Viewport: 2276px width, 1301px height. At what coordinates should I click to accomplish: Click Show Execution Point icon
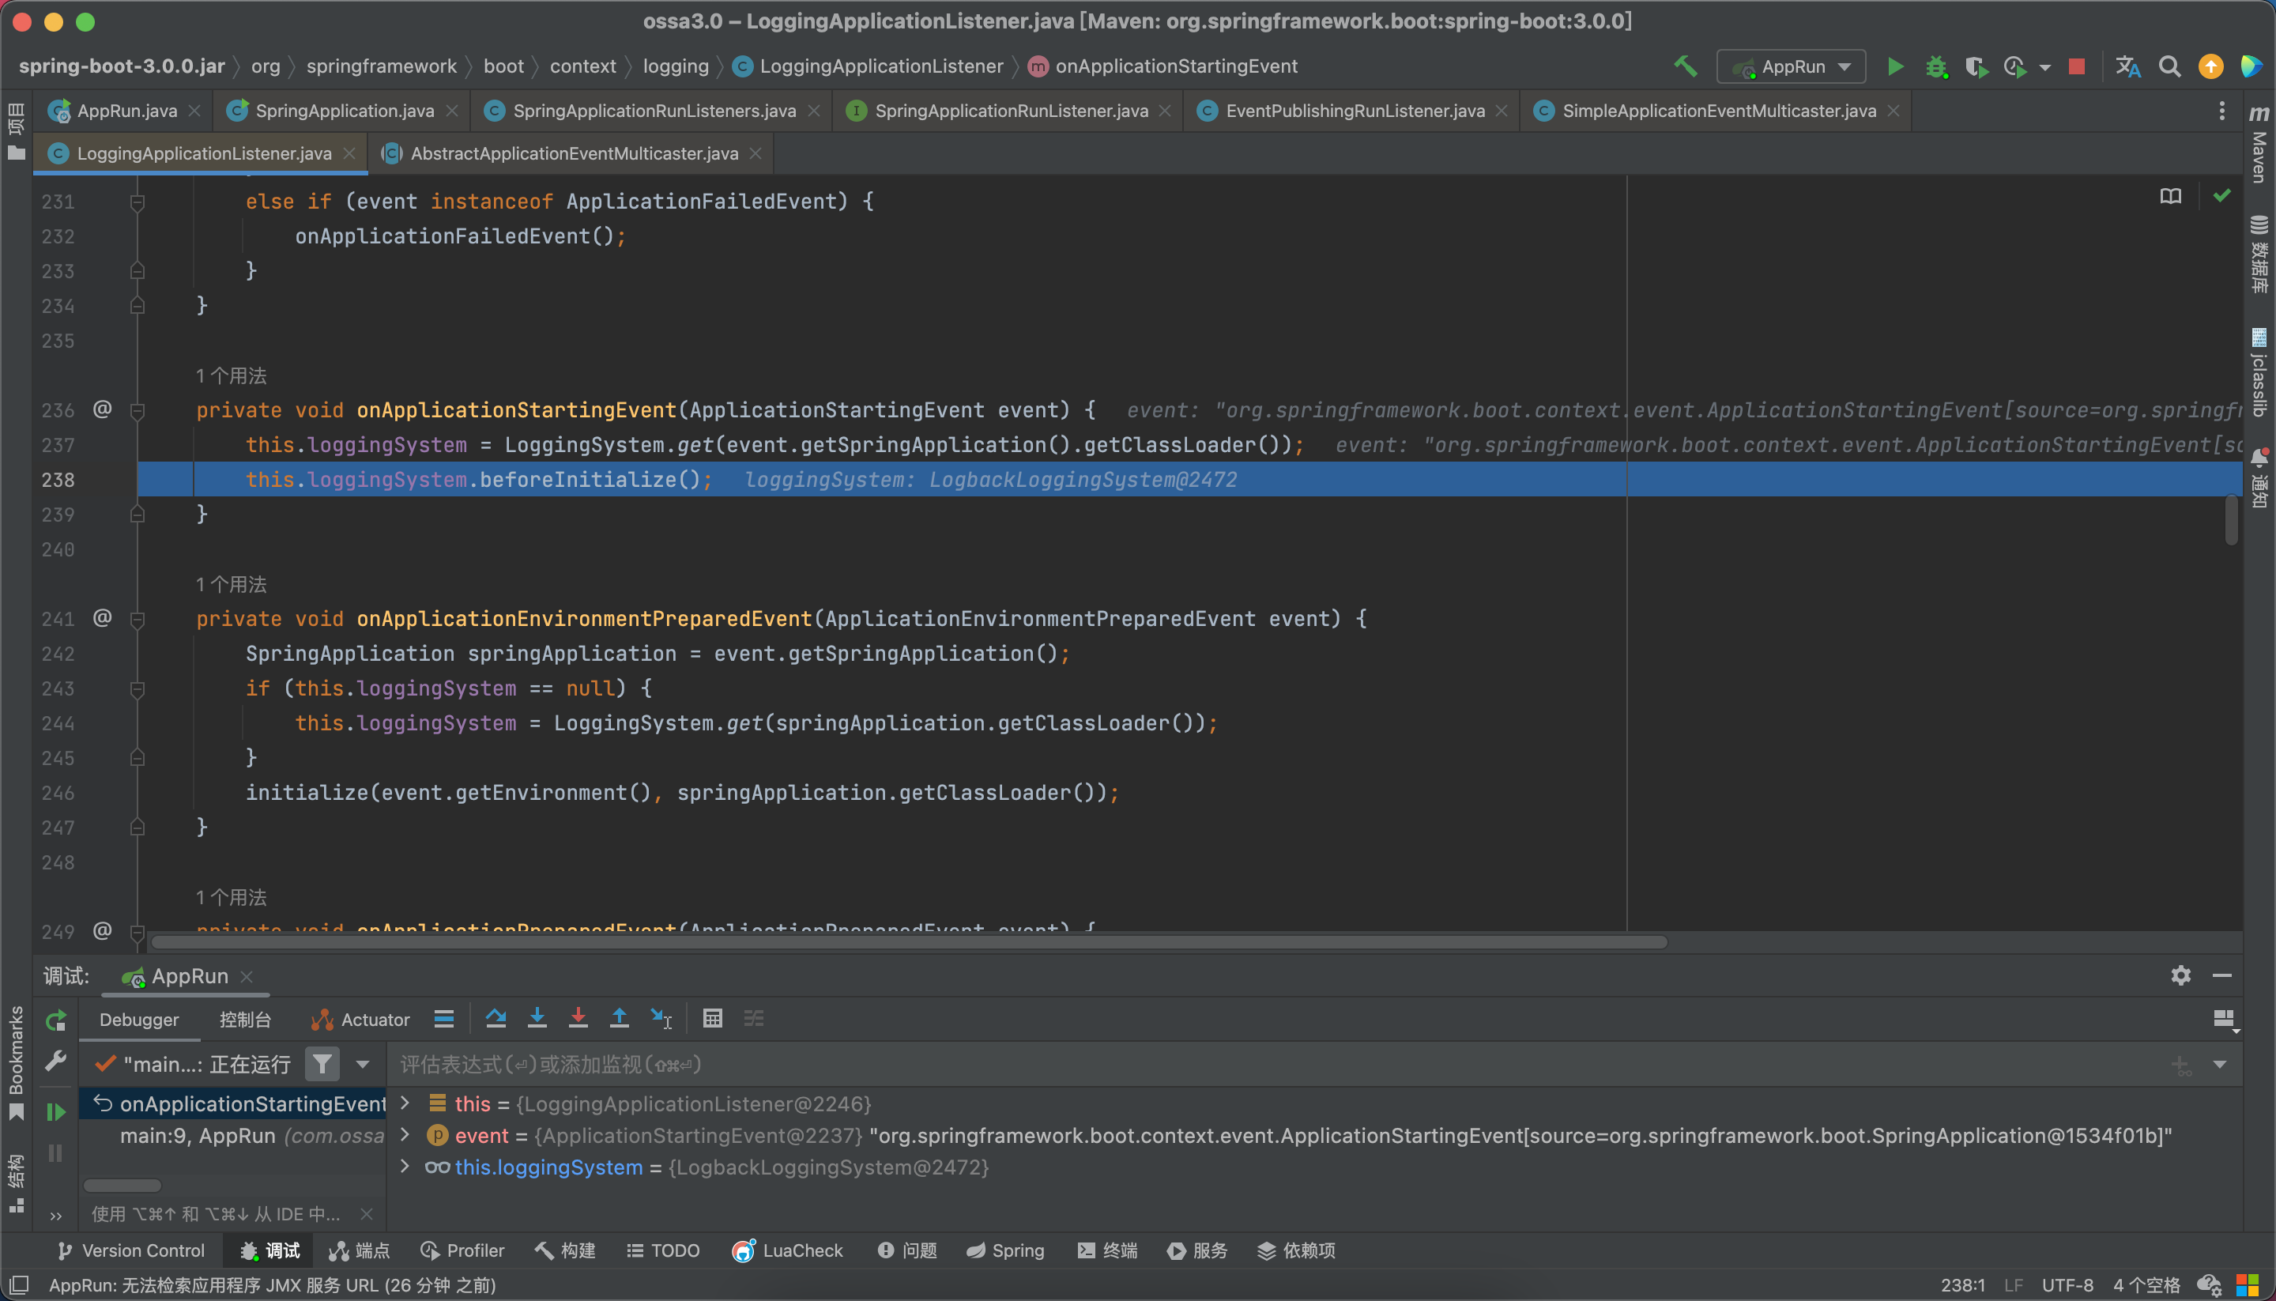444,1019
